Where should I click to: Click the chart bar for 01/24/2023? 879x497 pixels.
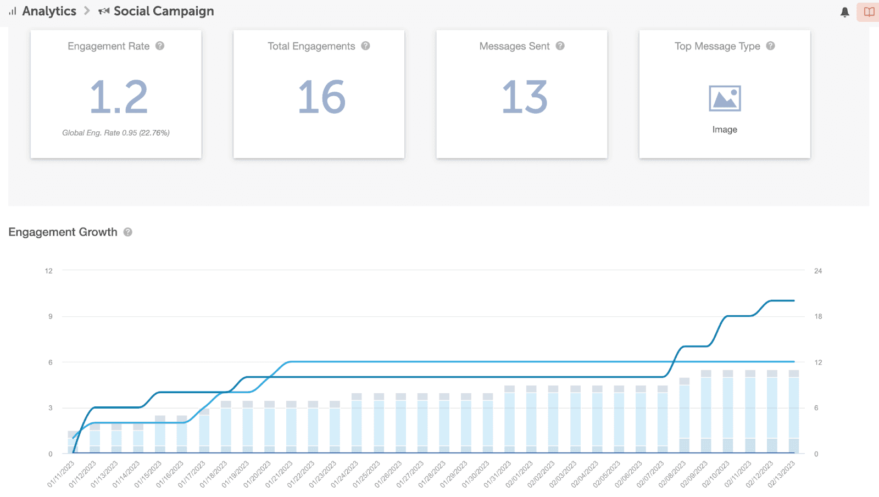click(357, 423)
